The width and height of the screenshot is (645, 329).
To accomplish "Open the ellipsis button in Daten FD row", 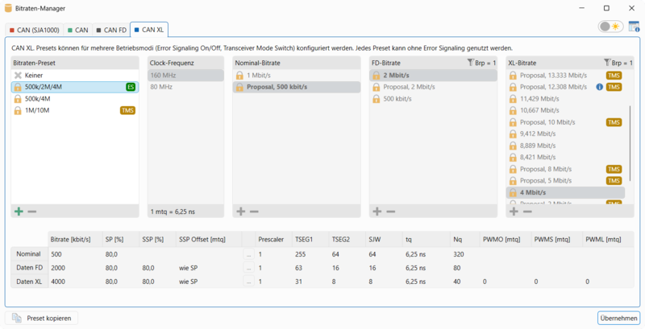I will (x=248, y=268).
